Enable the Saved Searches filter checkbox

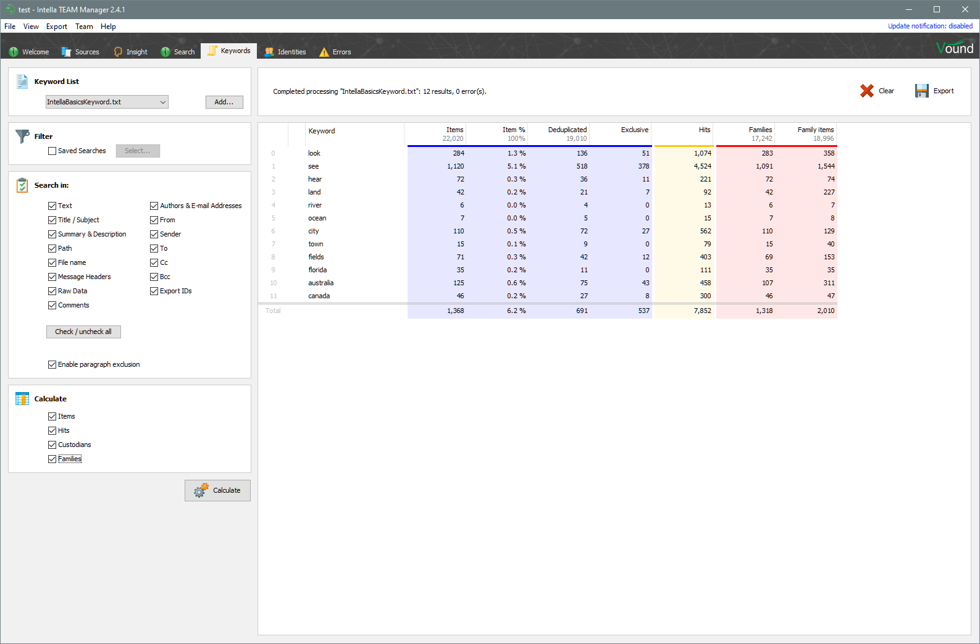(x=52, y=151)
